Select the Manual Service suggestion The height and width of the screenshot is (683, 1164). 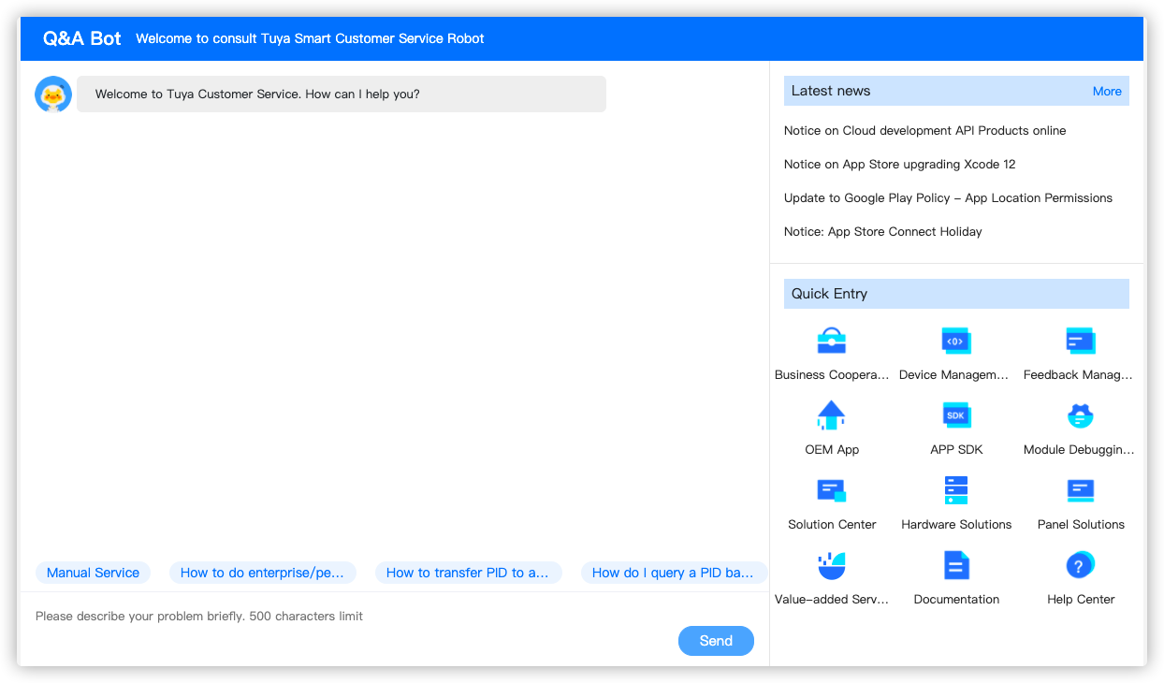[93, 573]
